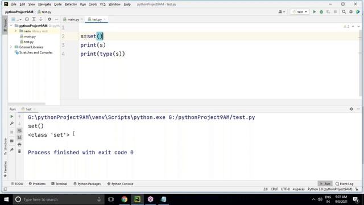The width and height of the screenshot is (364, 205).
Task: Click the Python 3.9 interpreter in status bar
Action: (330, 189)
